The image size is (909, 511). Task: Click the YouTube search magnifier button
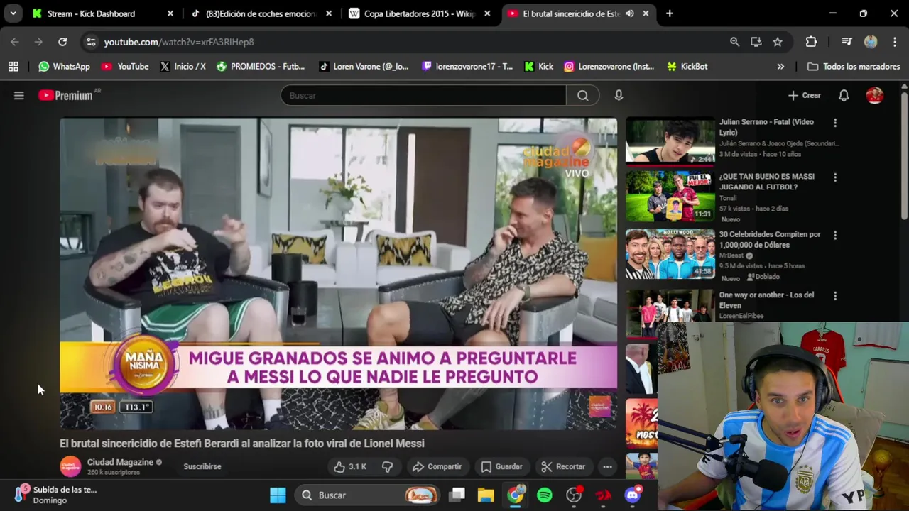click(583, 95)
